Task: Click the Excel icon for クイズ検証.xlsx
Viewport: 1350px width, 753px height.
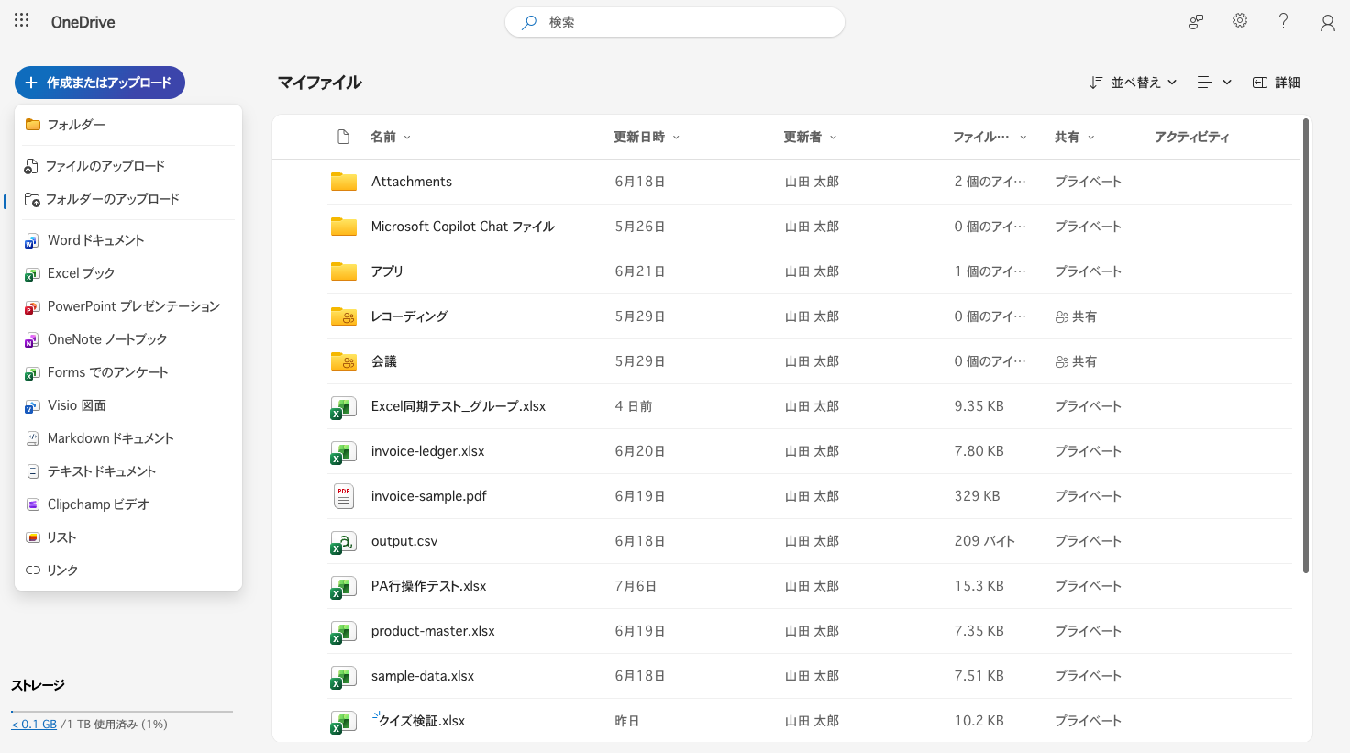Action: click(343, 722)
